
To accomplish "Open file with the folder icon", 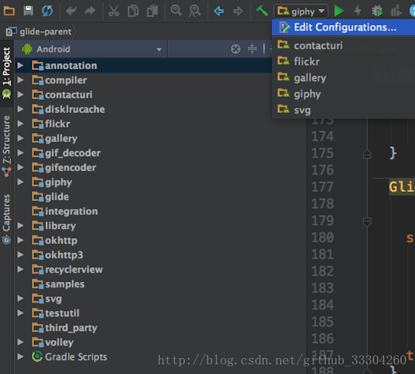I will 9,11.
